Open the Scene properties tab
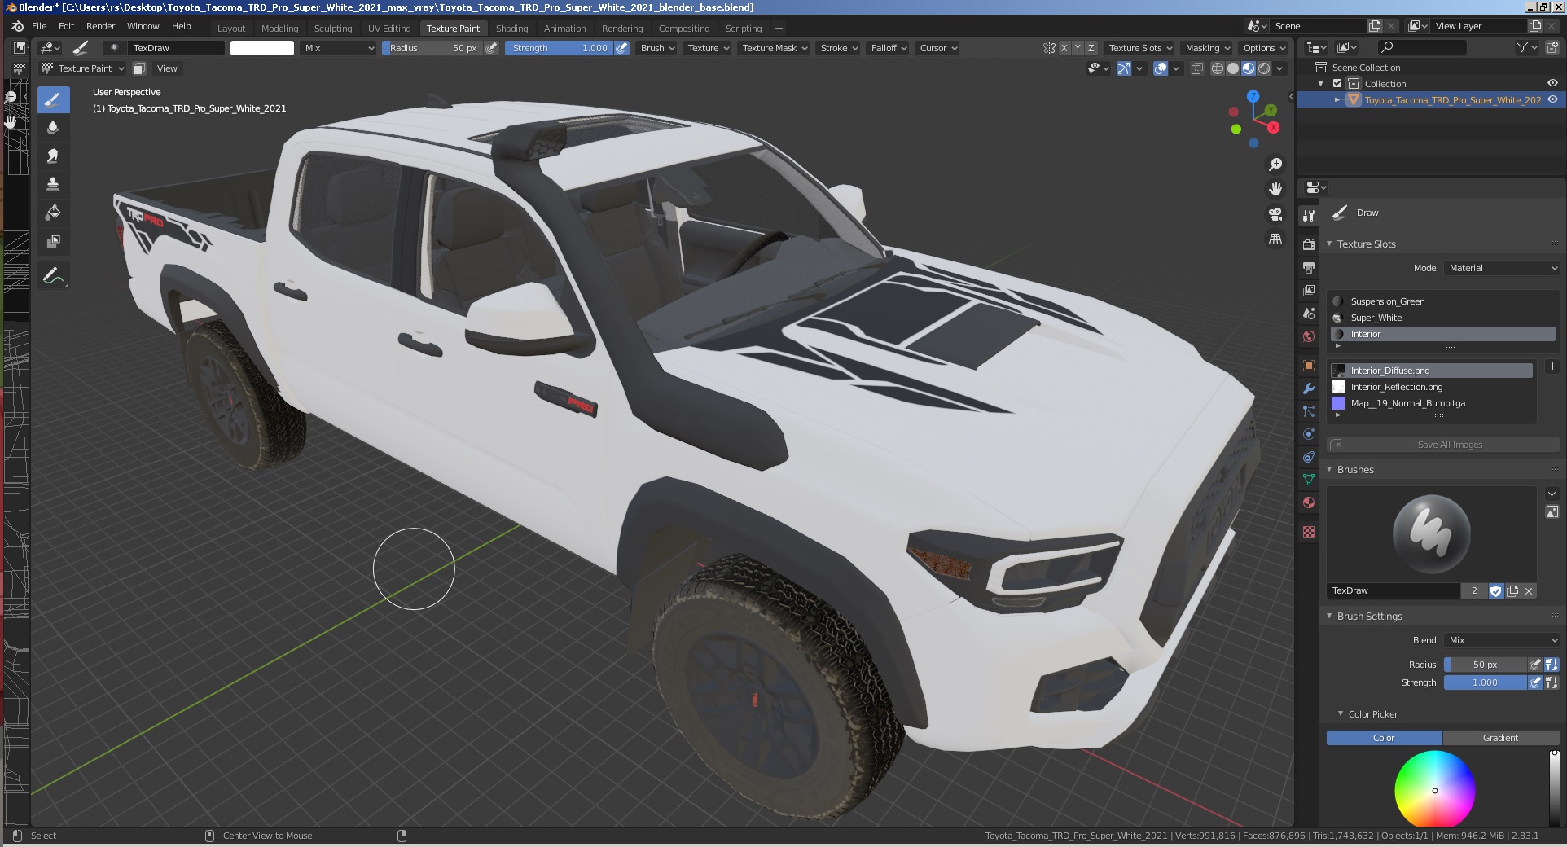The height and width of the screenshot is (847, 1567). coord(1309,314)
